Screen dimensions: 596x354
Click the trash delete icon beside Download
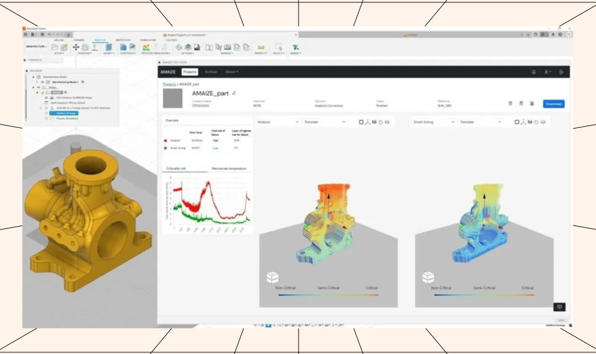pos(510,103)
